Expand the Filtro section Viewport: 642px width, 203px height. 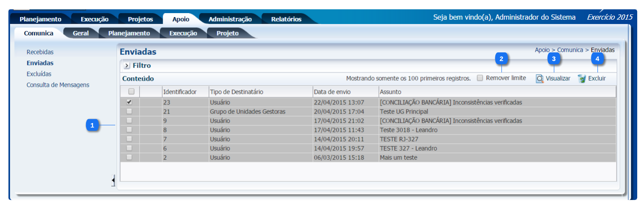[x=127, y=65]
